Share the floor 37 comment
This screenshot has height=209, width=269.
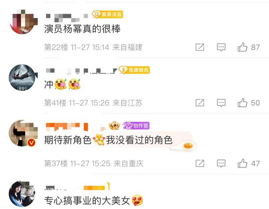point(200,163)
